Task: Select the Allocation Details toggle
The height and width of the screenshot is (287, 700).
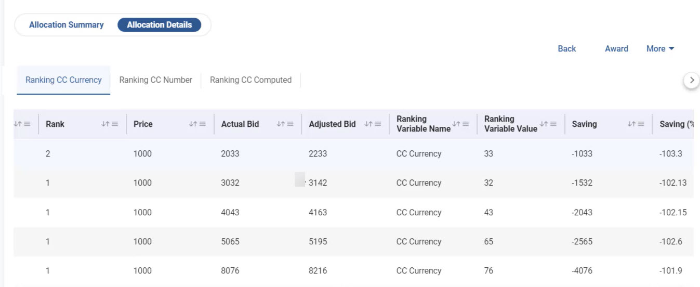Action: [x=159, y=25]
